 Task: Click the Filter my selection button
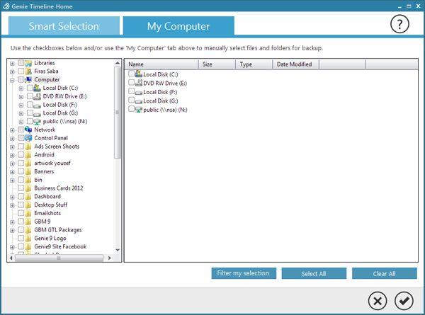(244, 273)
